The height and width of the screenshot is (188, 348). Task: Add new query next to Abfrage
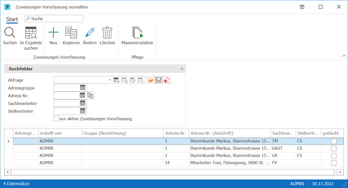(x=117, y=80)
